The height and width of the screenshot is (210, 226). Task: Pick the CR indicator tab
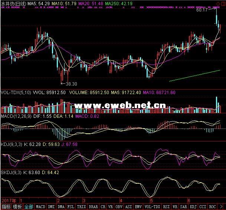103,207
